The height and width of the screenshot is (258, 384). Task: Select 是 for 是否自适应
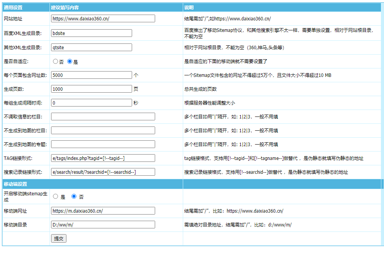[70, 62]
